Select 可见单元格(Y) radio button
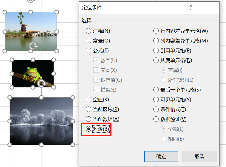The width and height of the screenshot is (226, 167). pyautogui.click(x=172, y=99)
